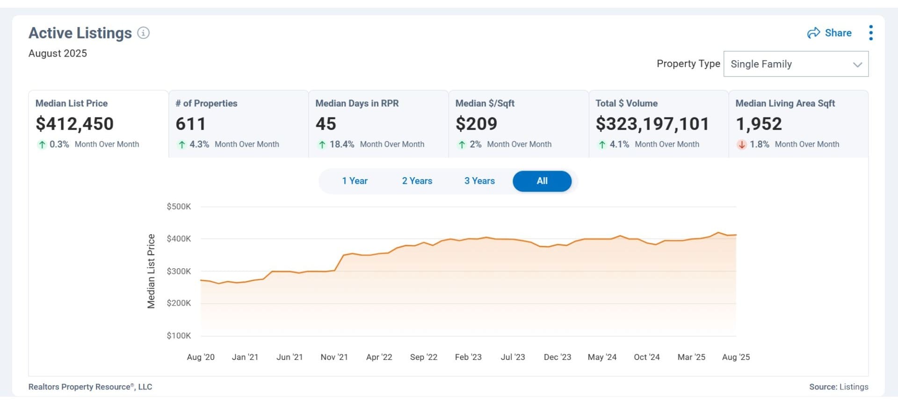The height and width of the screenshot is (409, 898).
Task: Click the Nov '21 label on x-axis
Action: point(334,357)
